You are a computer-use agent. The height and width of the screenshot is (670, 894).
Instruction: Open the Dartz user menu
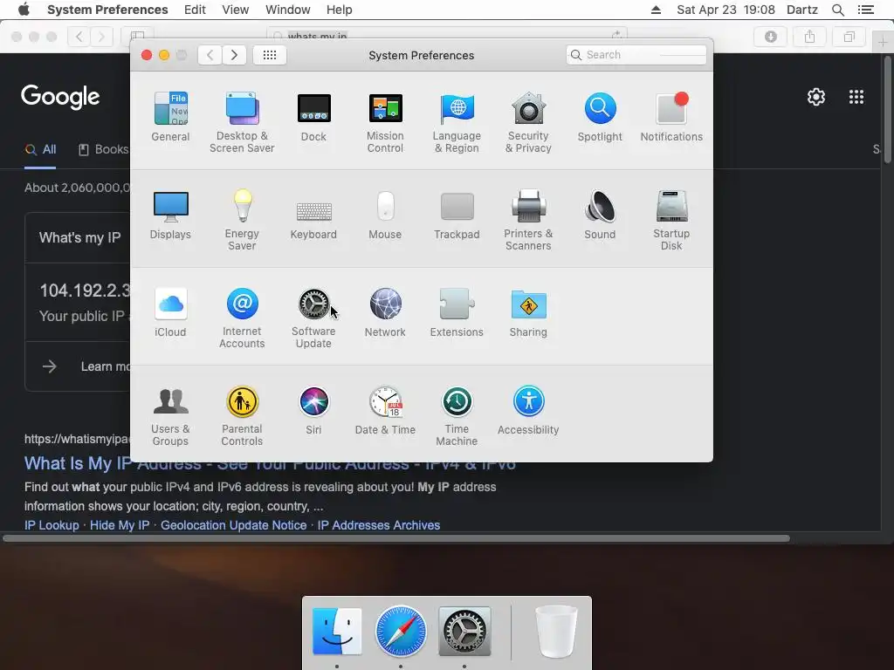point(802,10)
